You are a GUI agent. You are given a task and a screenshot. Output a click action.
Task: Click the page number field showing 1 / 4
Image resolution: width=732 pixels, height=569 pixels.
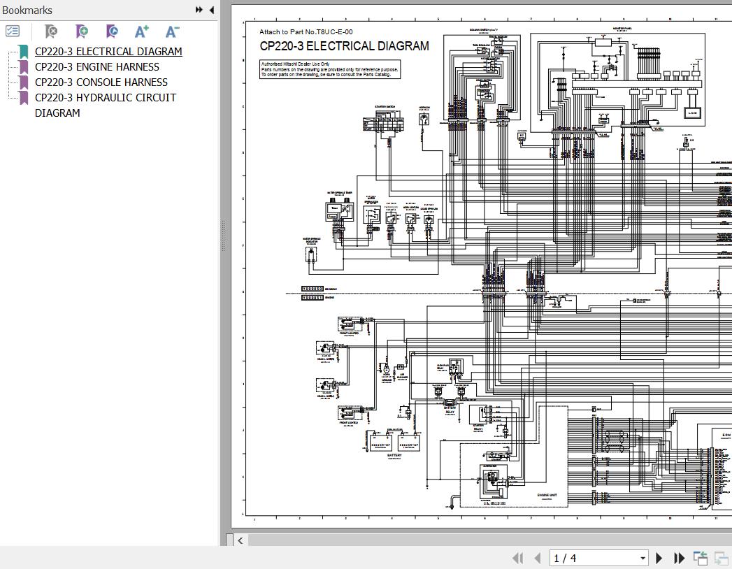(x=593, y=558)
